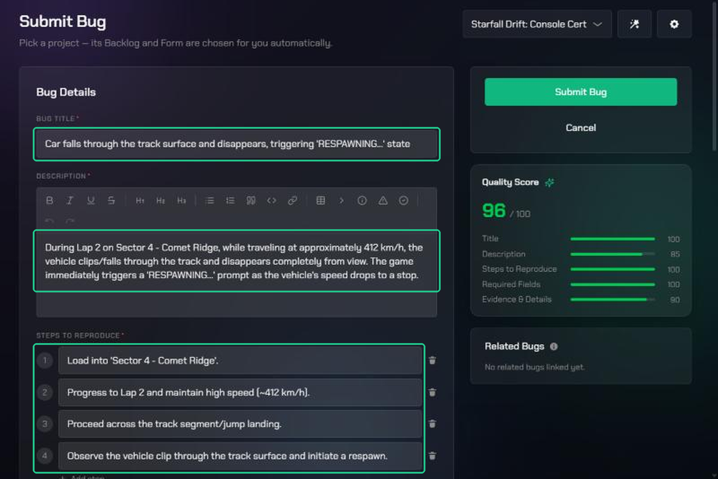Show info tooltip next to Related Bugs
This screenshot has width=718, height=479.
pos(553,346)
